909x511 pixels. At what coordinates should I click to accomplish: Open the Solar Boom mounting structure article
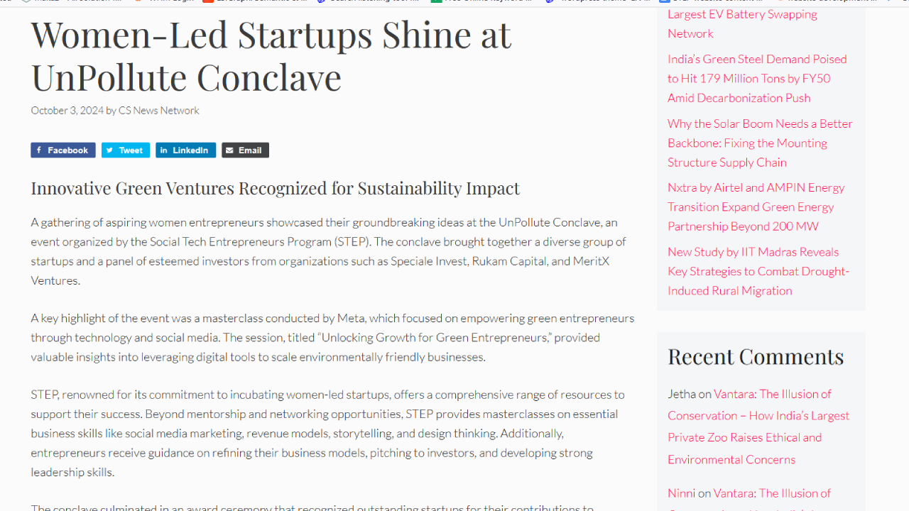759,143
